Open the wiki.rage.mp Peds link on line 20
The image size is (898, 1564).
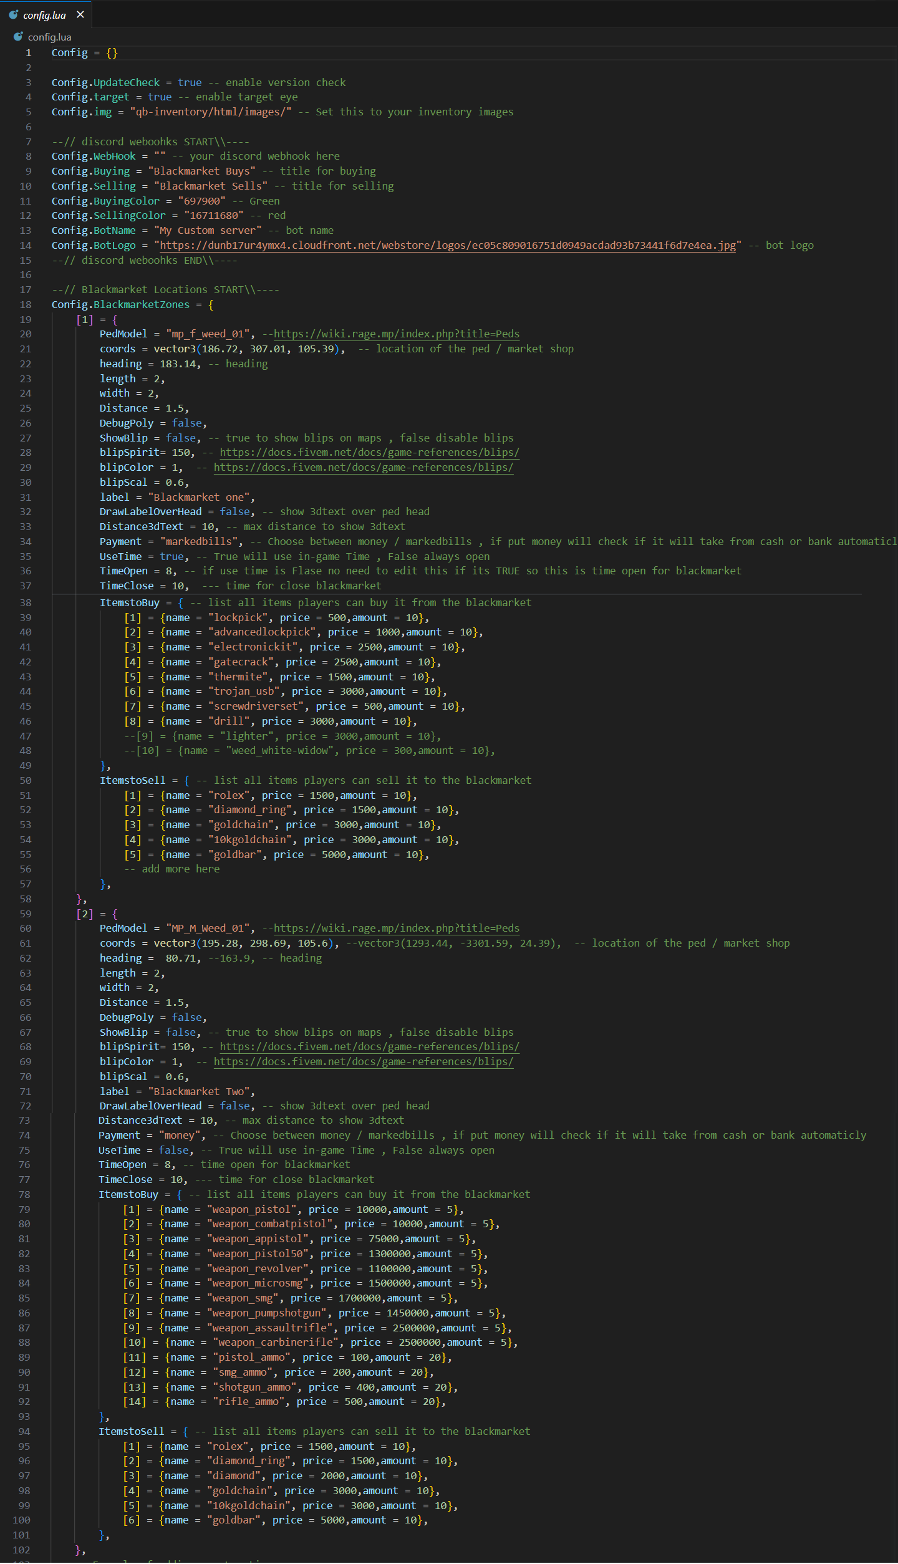point(396,334)
